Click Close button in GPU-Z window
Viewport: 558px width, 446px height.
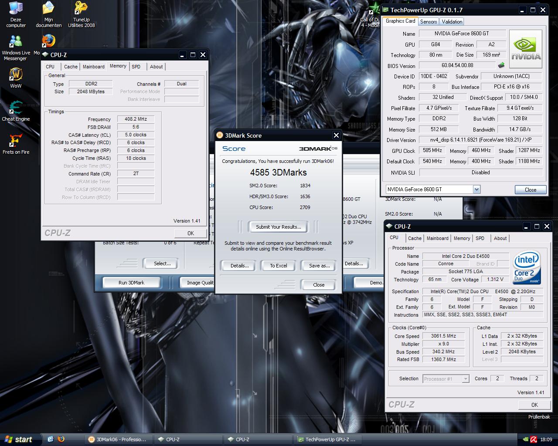[531, 189]
